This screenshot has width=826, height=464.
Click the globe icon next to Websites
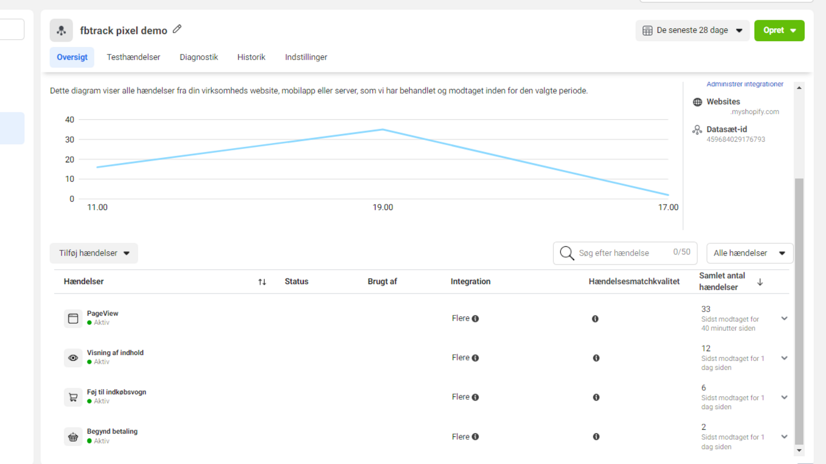[697, 102]
